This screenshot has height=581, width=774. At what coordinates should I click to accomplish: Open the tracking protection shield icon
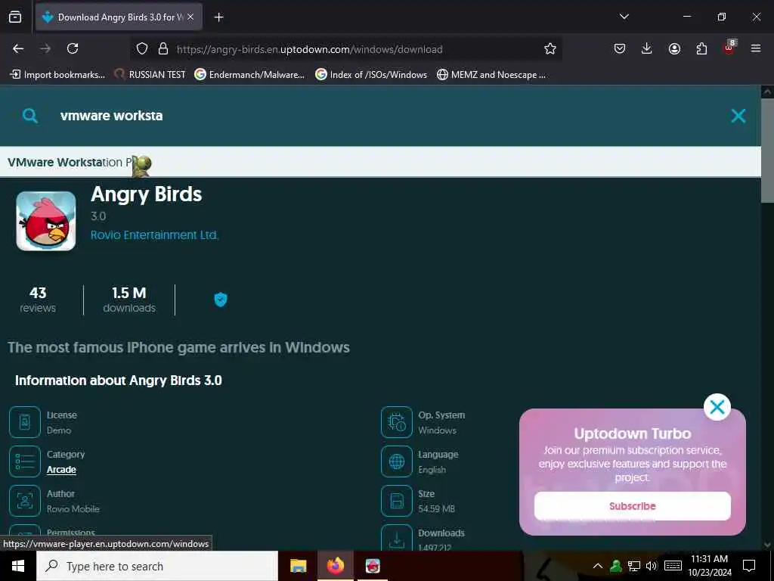point(142,48)
